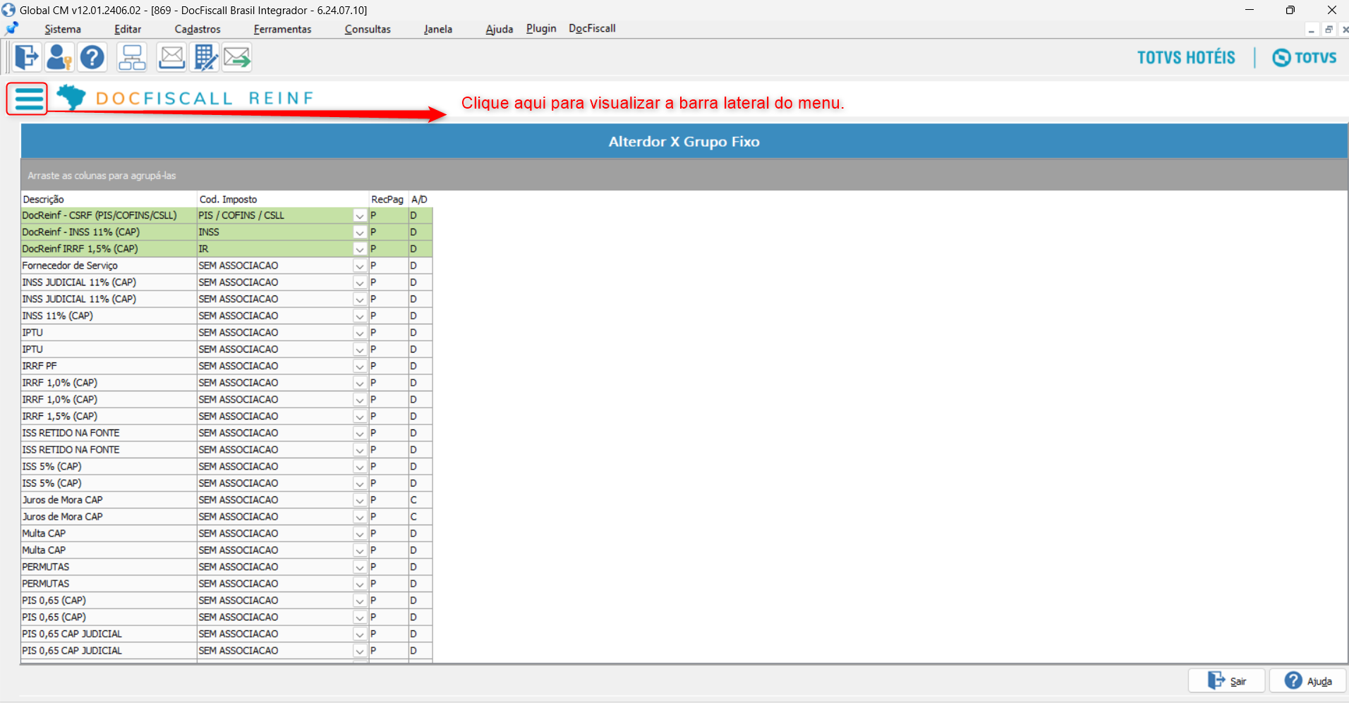
Task: Expand tax code dropdown on IRRF PF row
Action: (360, 367)
